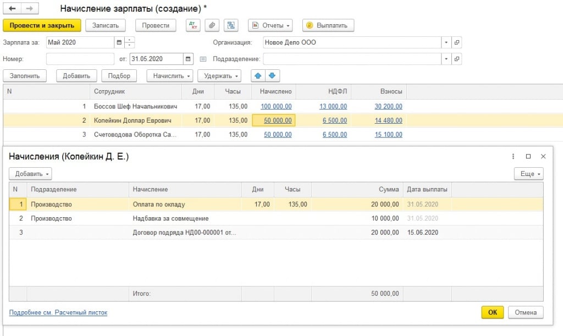Move row down with blue arrow

tap(273, 76)
